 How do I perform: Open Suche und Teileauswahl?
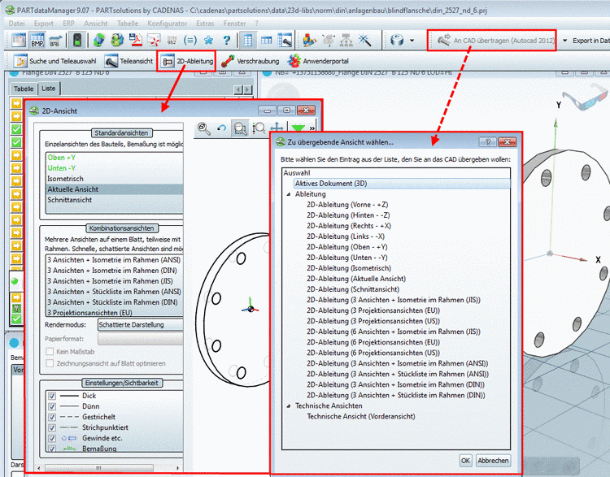(x=54, y=61)
